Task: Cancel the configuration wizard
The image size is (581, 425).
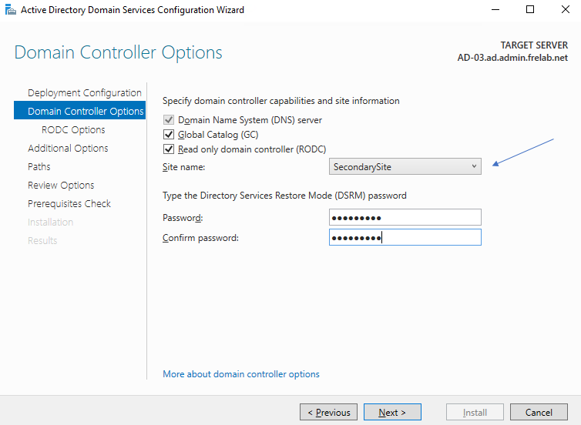Action: (539, 413)
